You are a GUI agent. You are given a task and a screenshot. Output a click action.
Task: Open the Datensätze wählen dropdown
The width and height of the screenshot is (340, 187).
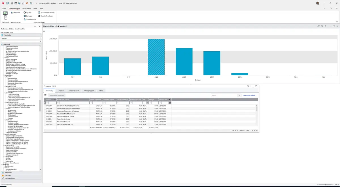[x=250, y=95]
